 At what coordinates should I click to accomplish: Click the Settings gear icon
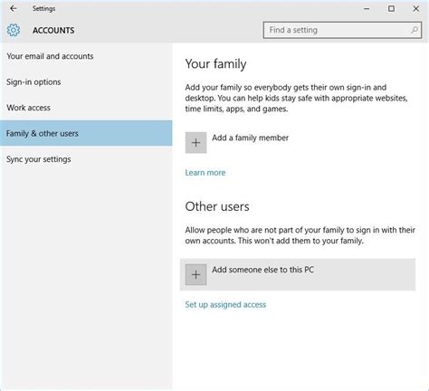(14, 30)
